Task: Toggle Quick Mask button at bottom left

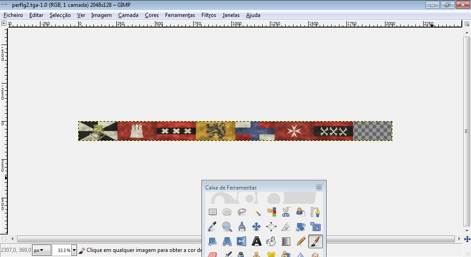Action: point(4,239)
